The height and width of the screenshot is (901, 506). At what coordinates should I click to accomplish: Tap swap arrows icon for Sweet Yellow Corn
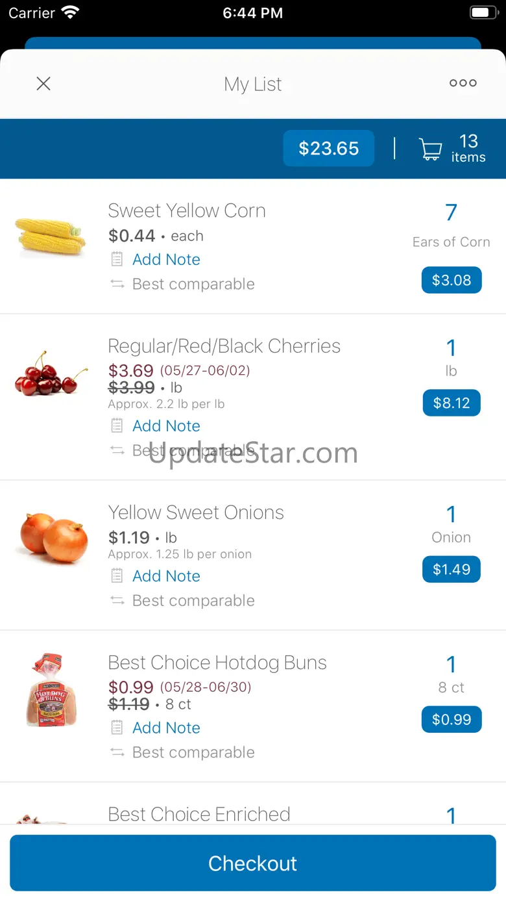117,284
